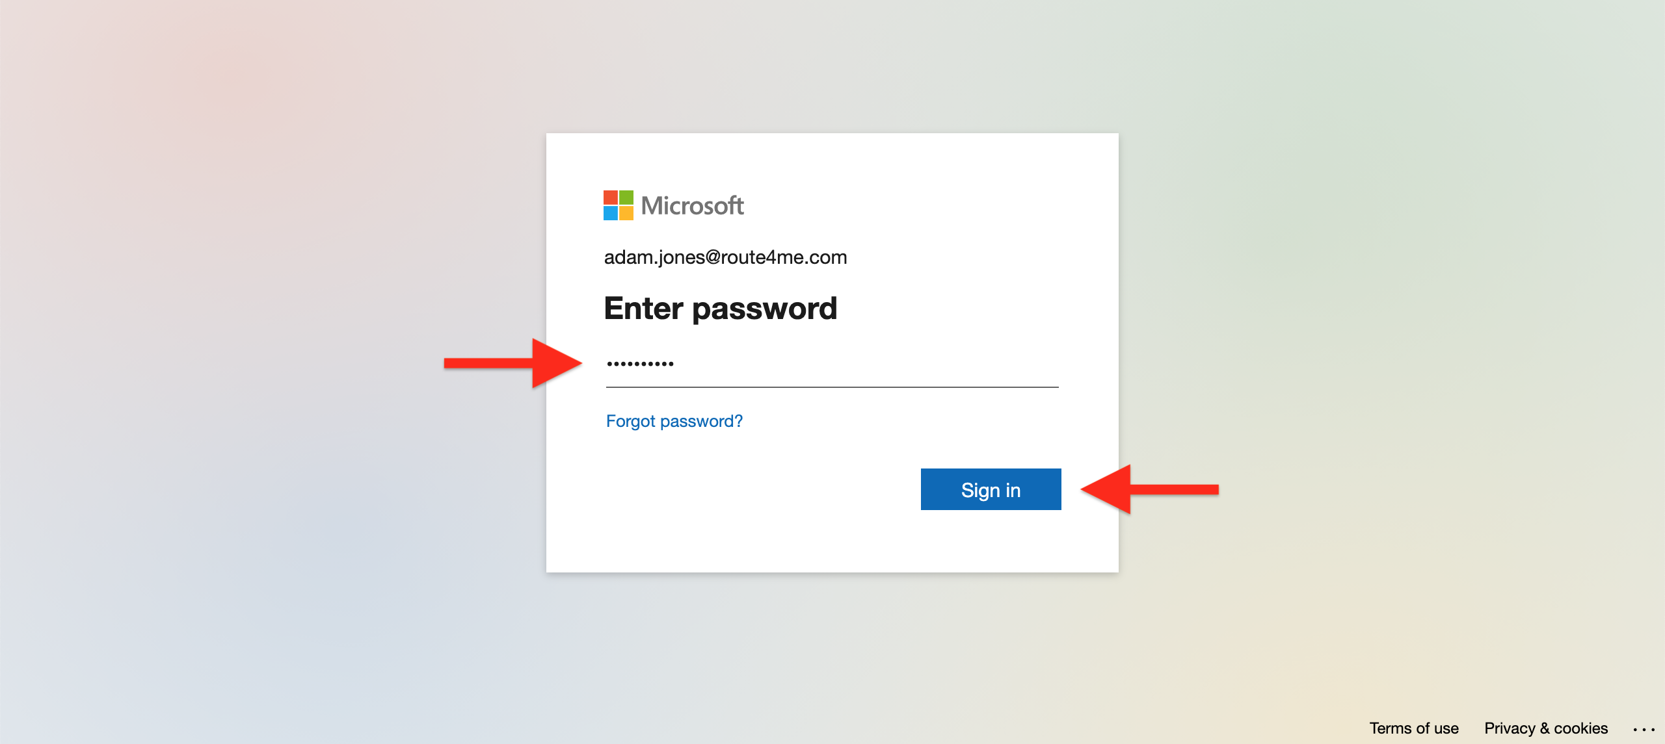Open the Privacy & cookies link
Screen dimensions: 1665x744
tap(1546, 728)
